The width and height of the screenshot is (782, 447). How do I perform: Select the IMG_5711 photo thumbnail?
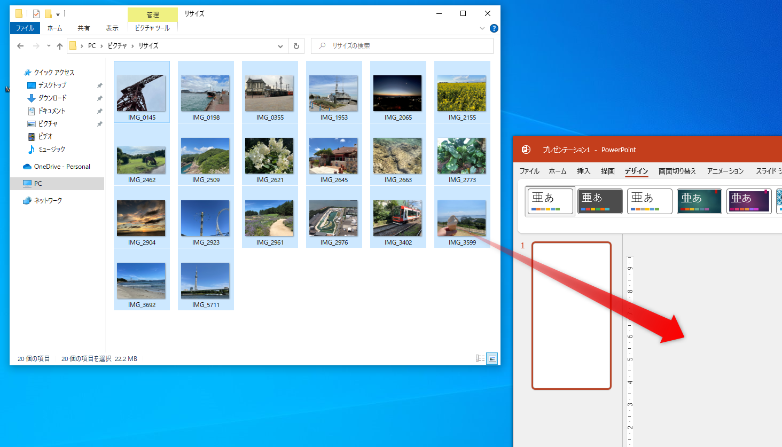[205, 279]
